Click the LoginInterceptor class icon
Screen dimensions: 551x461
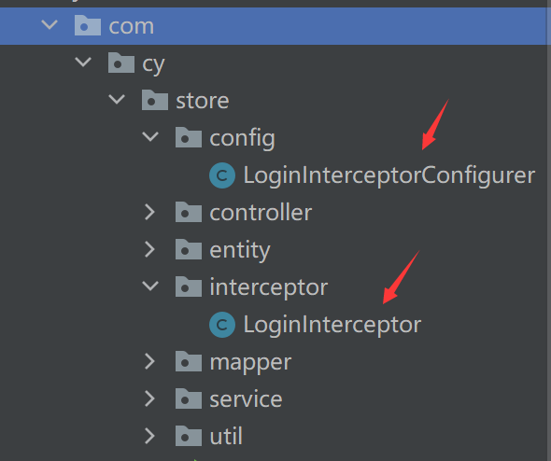(x=222, y=325)
